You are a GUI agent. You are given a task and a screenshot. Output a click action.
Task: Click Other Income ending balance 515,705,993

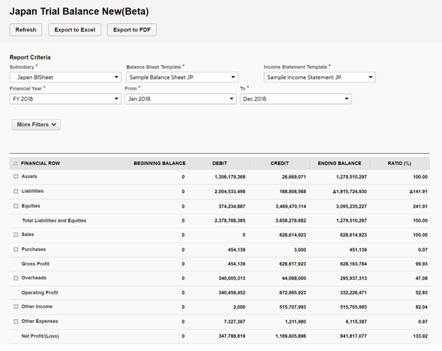[353, 307]
